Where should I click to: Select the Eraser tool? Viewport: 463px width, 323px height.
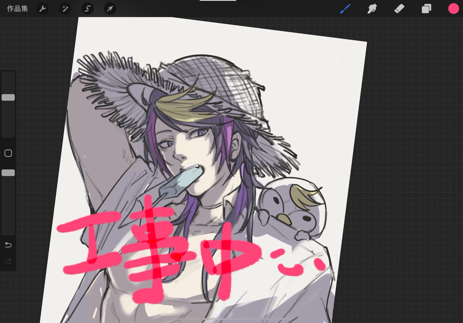pyautogui.click(x=399, y=9)
